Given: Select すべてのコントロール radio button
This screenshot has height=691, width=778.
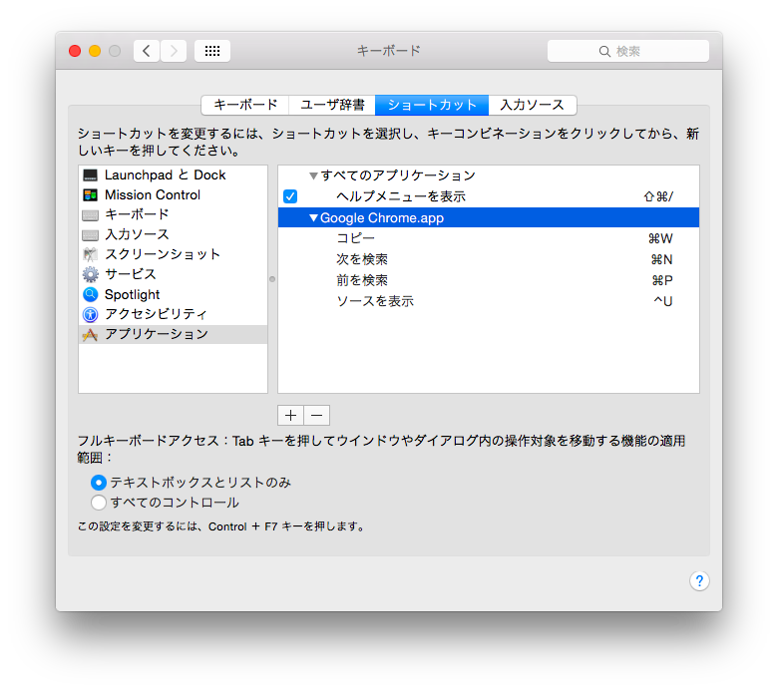Looking at the screenshot, I should (98, 503).
